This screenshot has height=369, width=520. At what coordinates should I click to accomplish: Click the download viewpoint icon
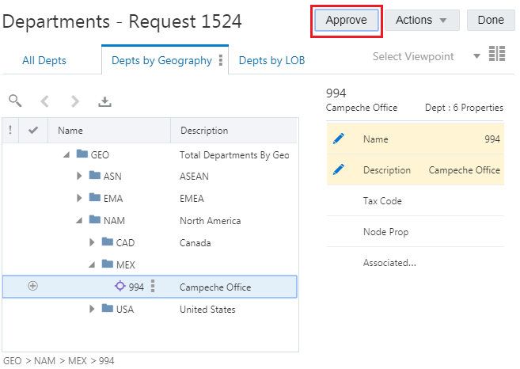[104, 101]
